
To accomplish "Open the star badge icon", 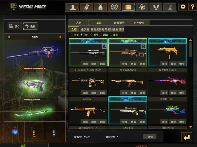I will 142,7.
